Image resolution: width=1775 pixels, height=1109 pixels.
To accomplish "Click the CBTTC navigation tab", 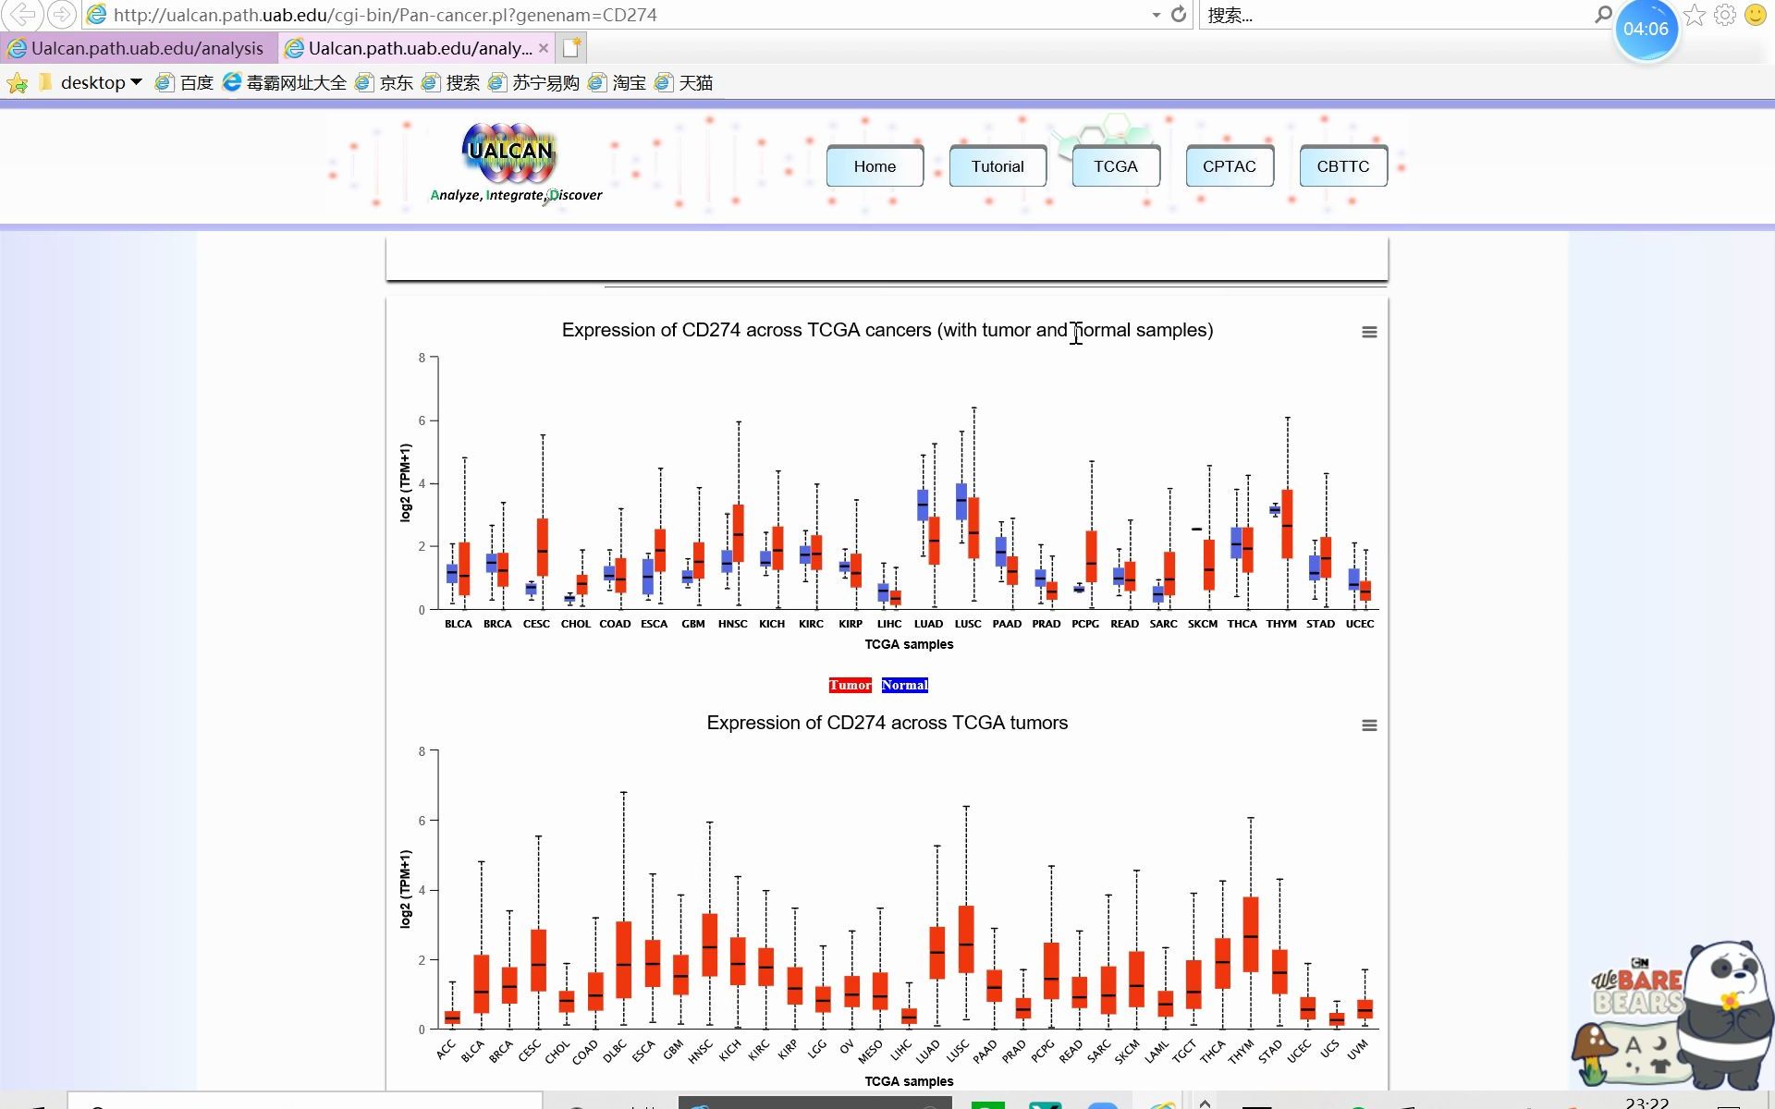I will [x=1341, y=166].
